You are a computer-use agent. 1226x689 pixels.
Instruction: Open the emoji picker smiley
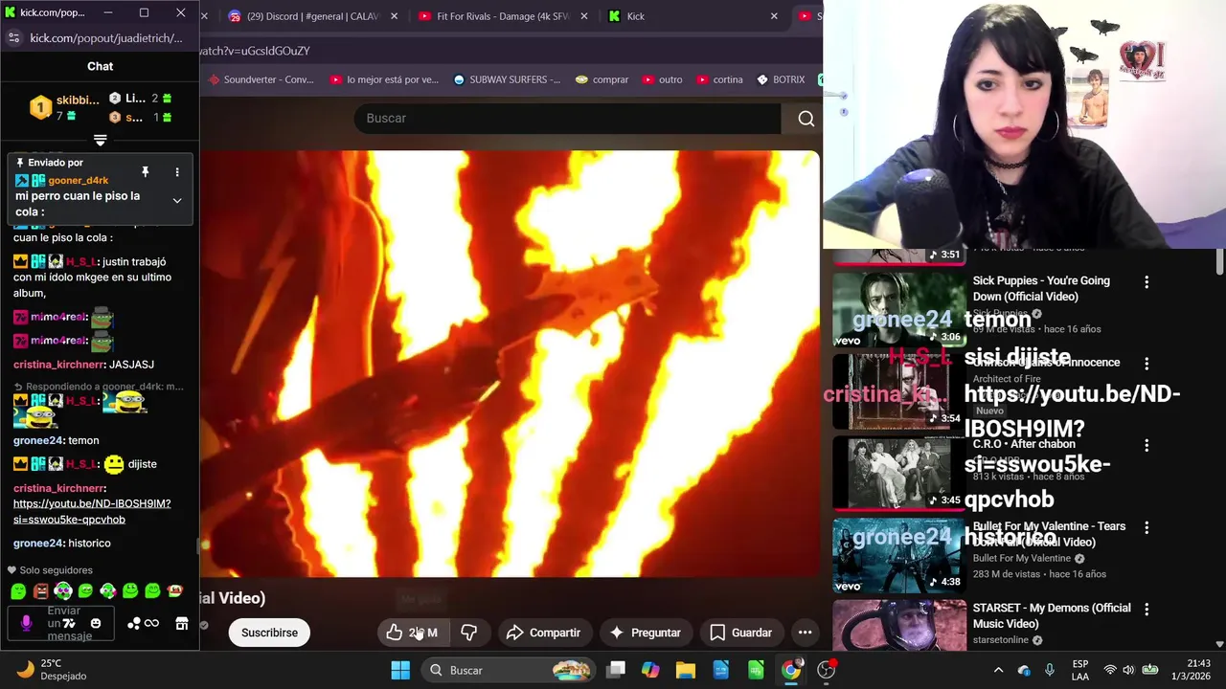[x=95, y=624]
